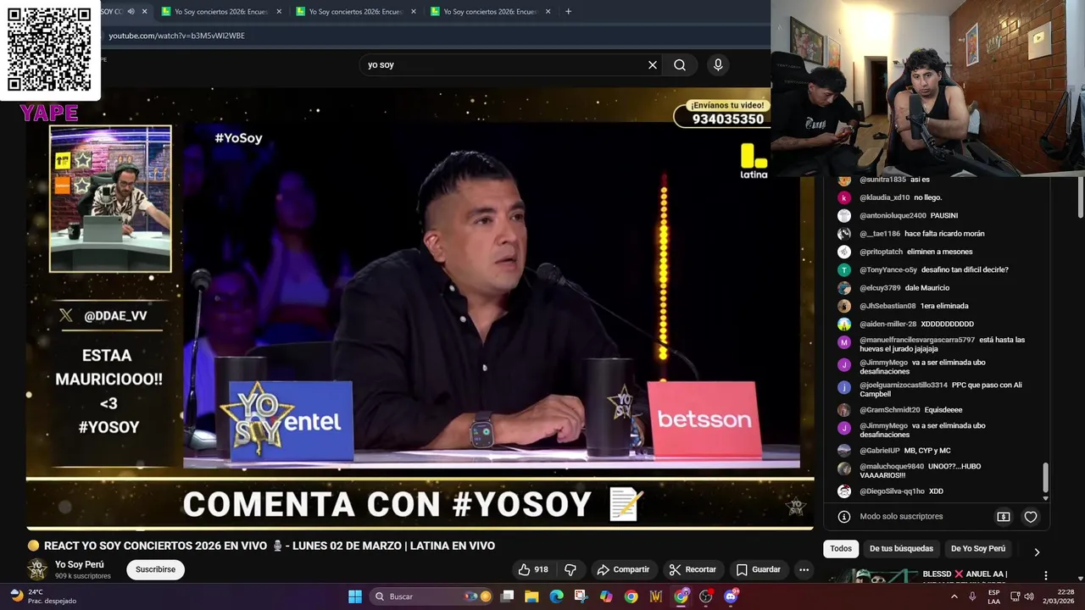Click chat user @elcuy3789
This screenshot has width=1085, height=610.
(880, 288)
